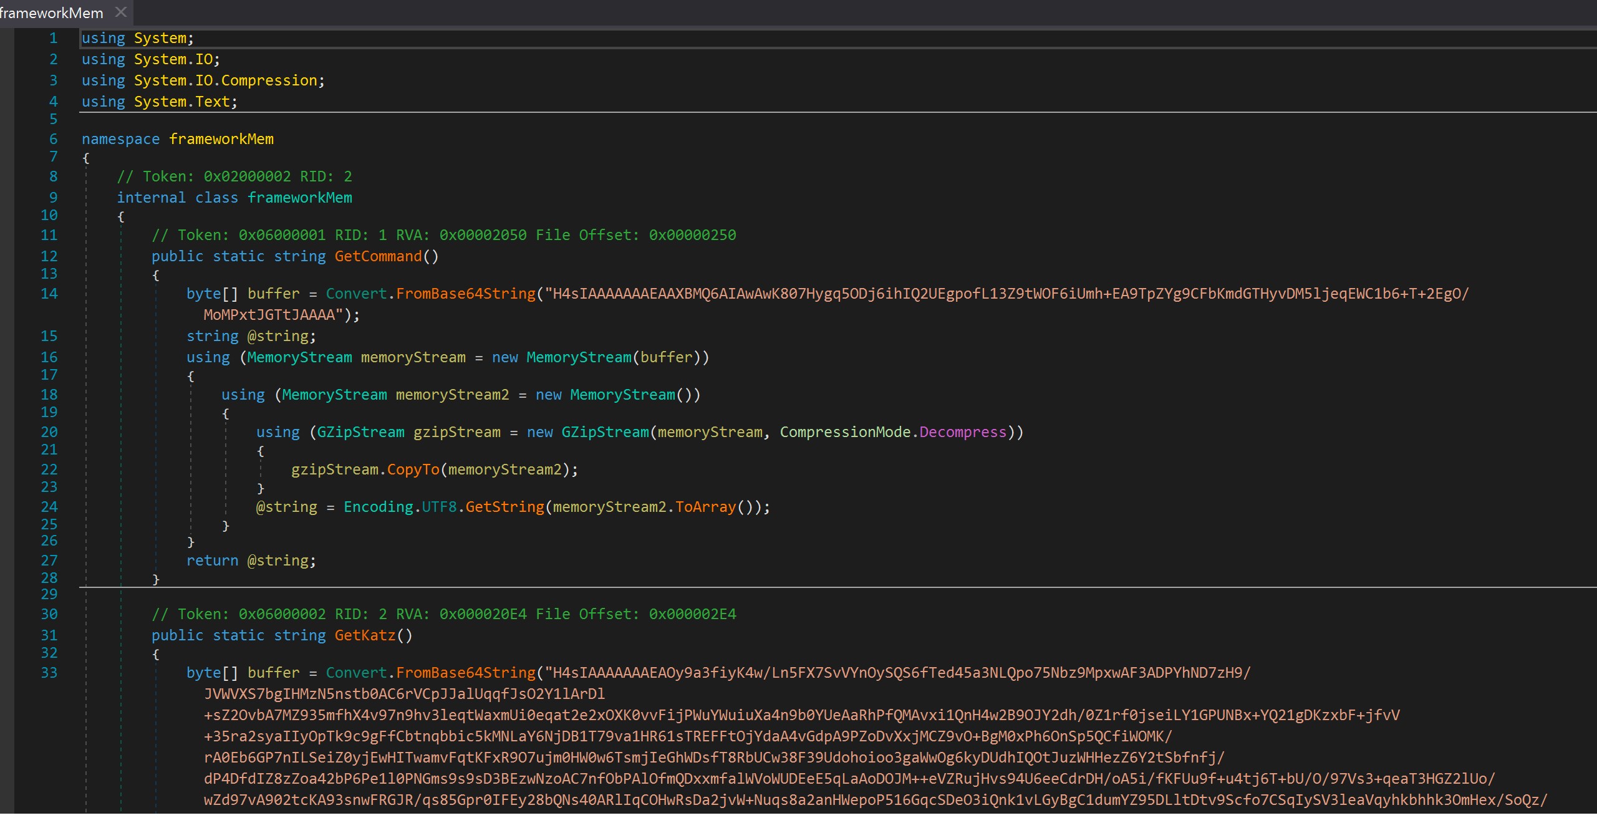The image size is (1597, 828).
Task: Close the frameworkMem tab
Action: click(x=121, y=12)
